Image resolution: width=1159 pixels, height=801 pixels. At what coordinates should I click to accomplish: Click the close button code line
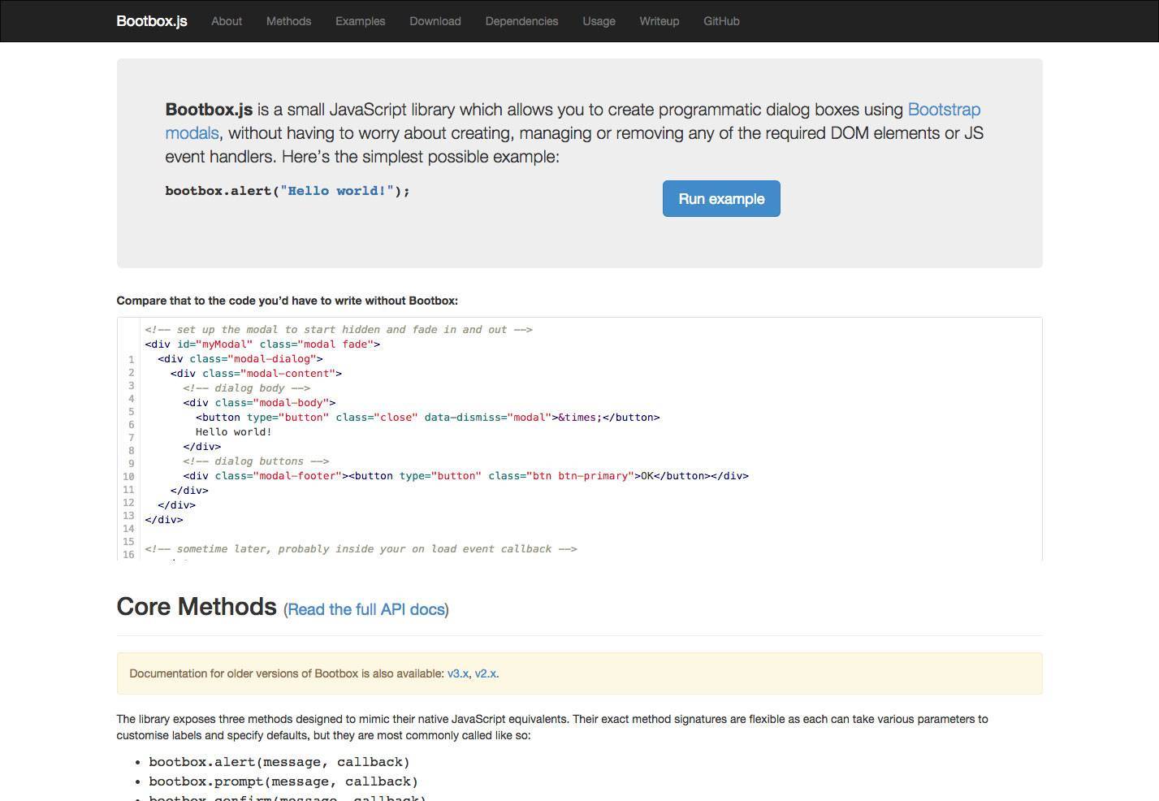click(428, 418)
